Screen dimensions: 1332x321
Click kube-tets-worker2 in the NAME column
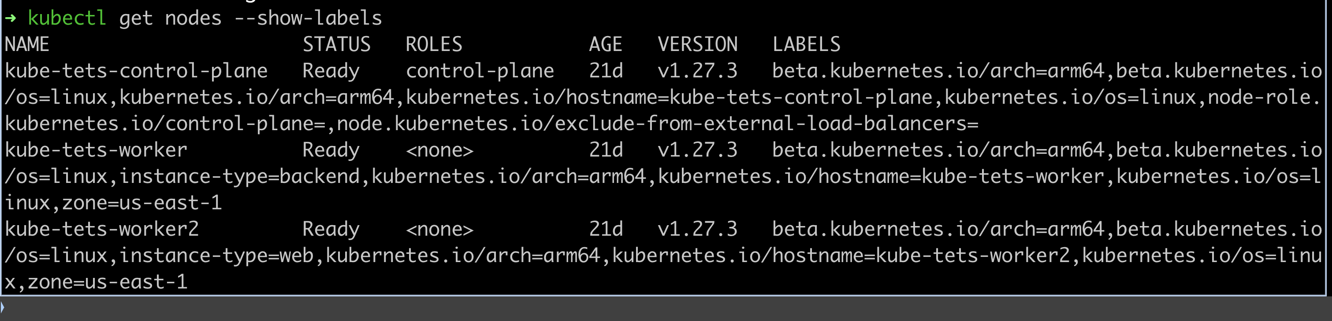102,229
